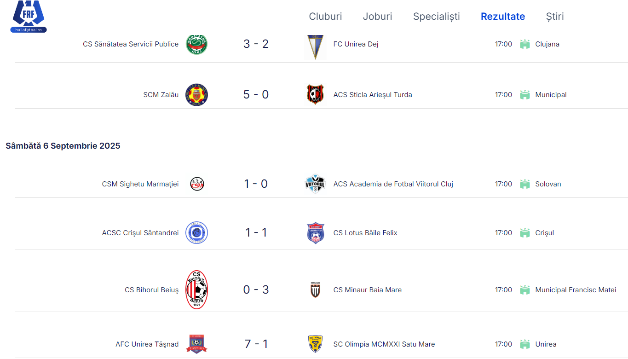Viewport: 628px width, 359px height.
Task: Select the Rezultate navigation tab
Action: pyautogui.click(x=503, y=17)
